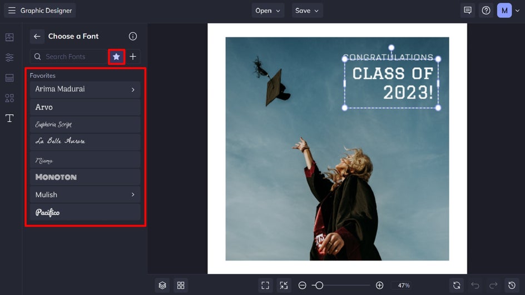Choose the Monoton font
The width and height of the screenshot is (525, 295).
(85, 177)
